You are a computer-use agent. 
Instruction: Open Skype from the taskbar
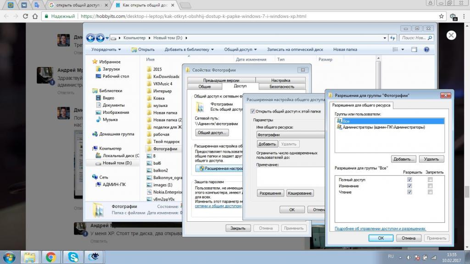tap(73, 258)
